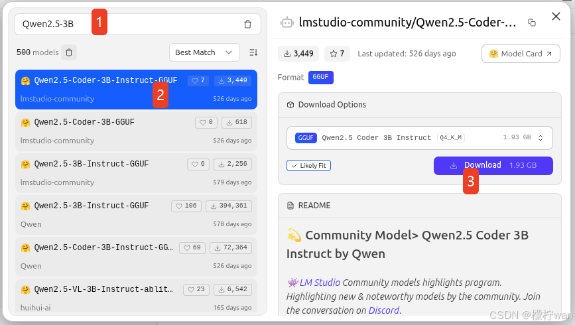Select Qwen2.5-Coder-3B-GGUF model row
The height and width of the screenshot is (325, 575).
[x=136, y=131]
